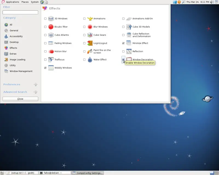Click the blue network tray icon
Image resolution: width=219 pixels, height=175 pixels.
[x=175, y=2]
